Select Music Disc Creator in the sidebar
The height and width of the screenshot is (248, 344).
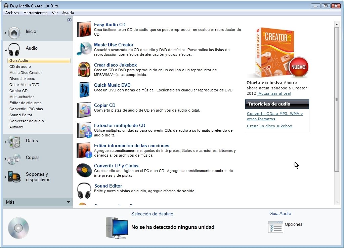pyautogui.click(x=26, y=73)
